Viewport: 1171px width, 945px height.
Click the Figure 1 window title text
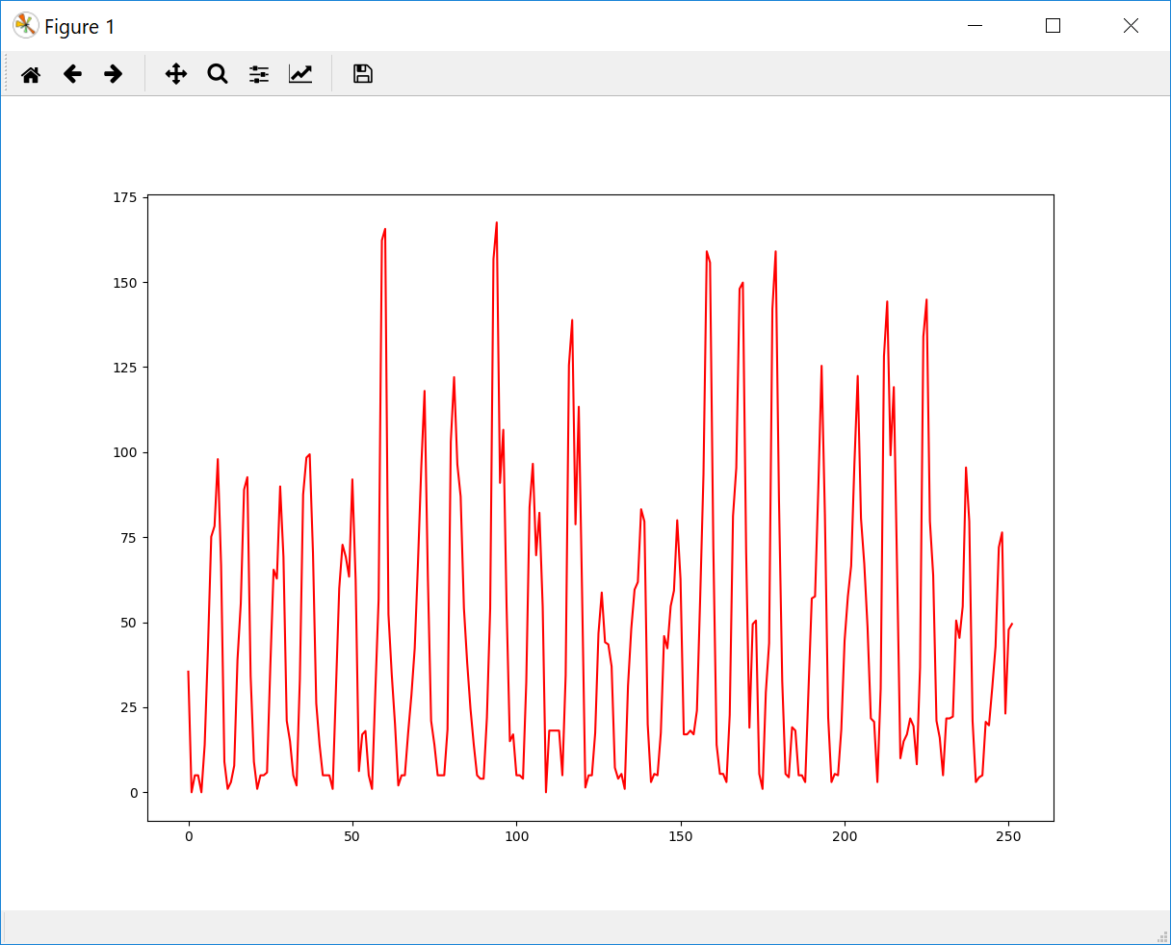tap(80, 27)
